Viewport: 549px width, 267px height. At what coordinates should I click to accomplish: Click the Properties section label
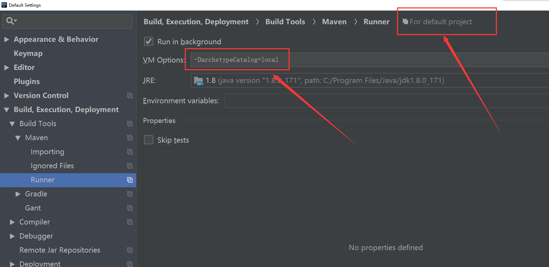pyautogui.click(x=159, y=121)
